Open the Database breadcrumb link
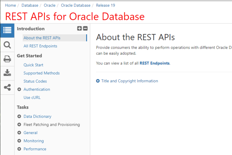Screen dimensions: 232x155 pos(30,5)
